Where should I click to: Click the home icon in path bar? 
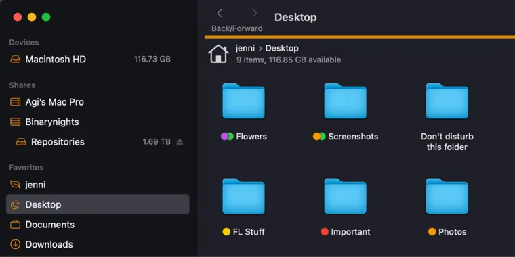click(218, 53)
